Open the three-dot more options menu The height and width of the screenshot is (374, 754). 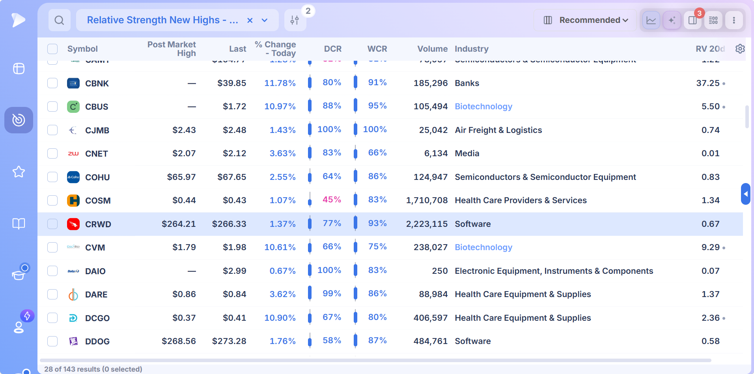coord(734,20)
